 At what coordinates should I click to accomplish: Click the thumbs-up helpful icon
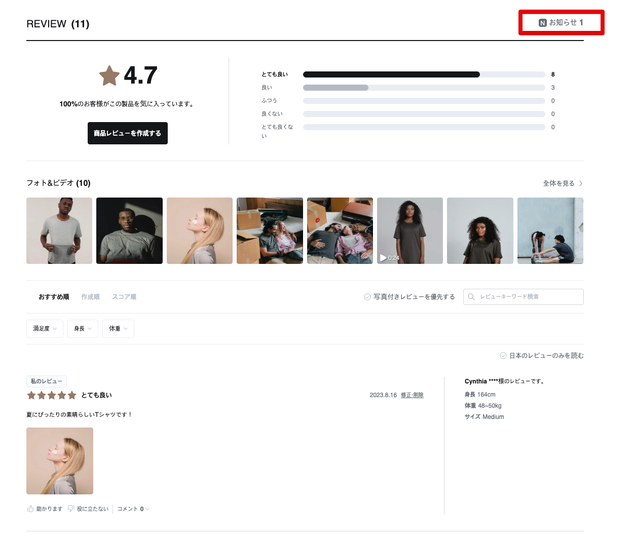pos(30,509)
